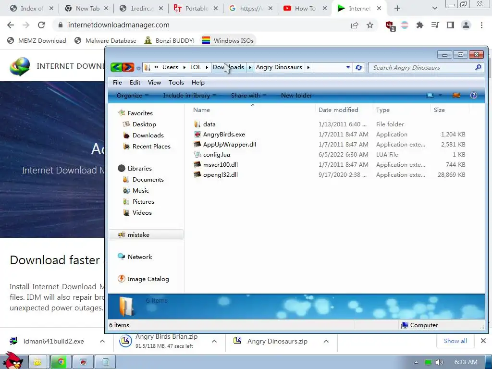
Task: Open media control icon in Chrome toolbar
Action: click(435, 25)
